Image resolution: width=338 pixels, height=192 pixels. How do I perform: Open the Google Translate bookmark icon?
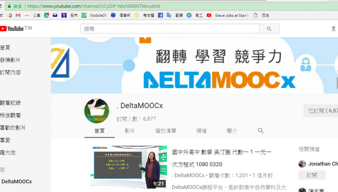[169, 15]
